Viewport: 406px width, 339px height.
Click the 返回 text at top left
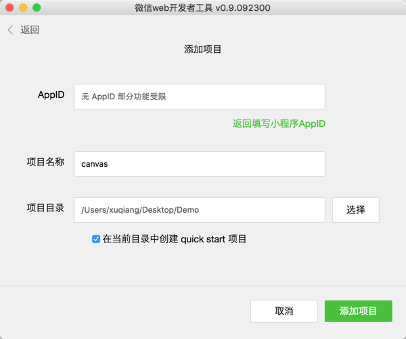coord(30,30)
